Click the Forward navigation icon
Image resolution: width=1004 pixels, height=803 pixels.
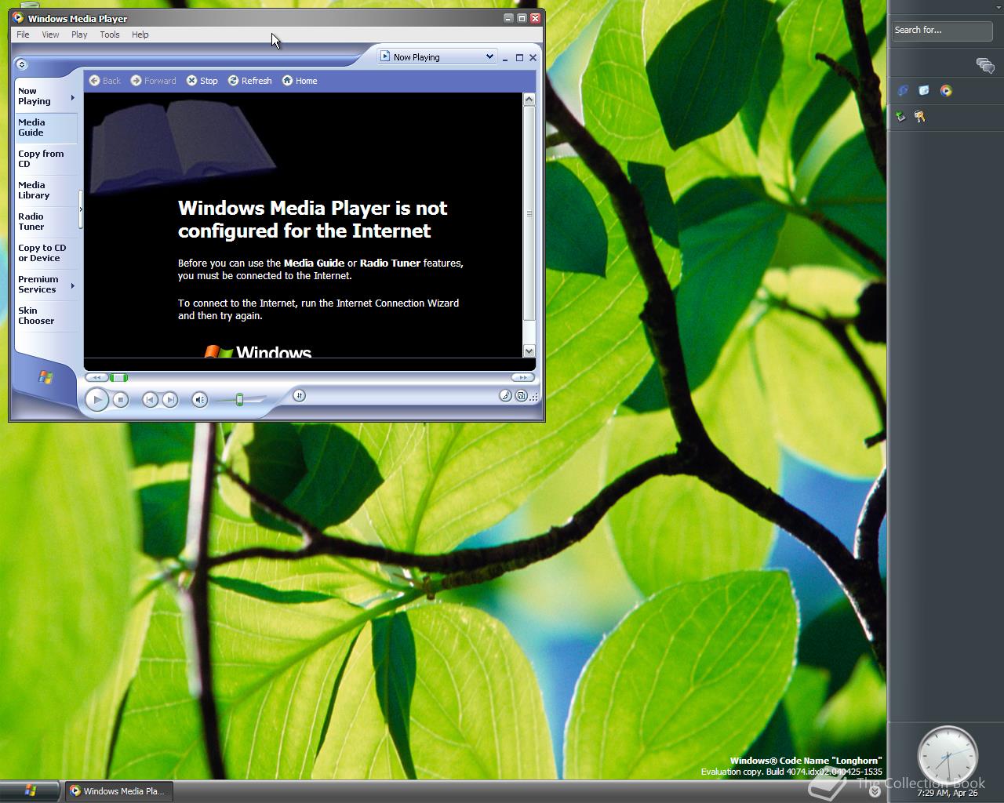(136, 81)
